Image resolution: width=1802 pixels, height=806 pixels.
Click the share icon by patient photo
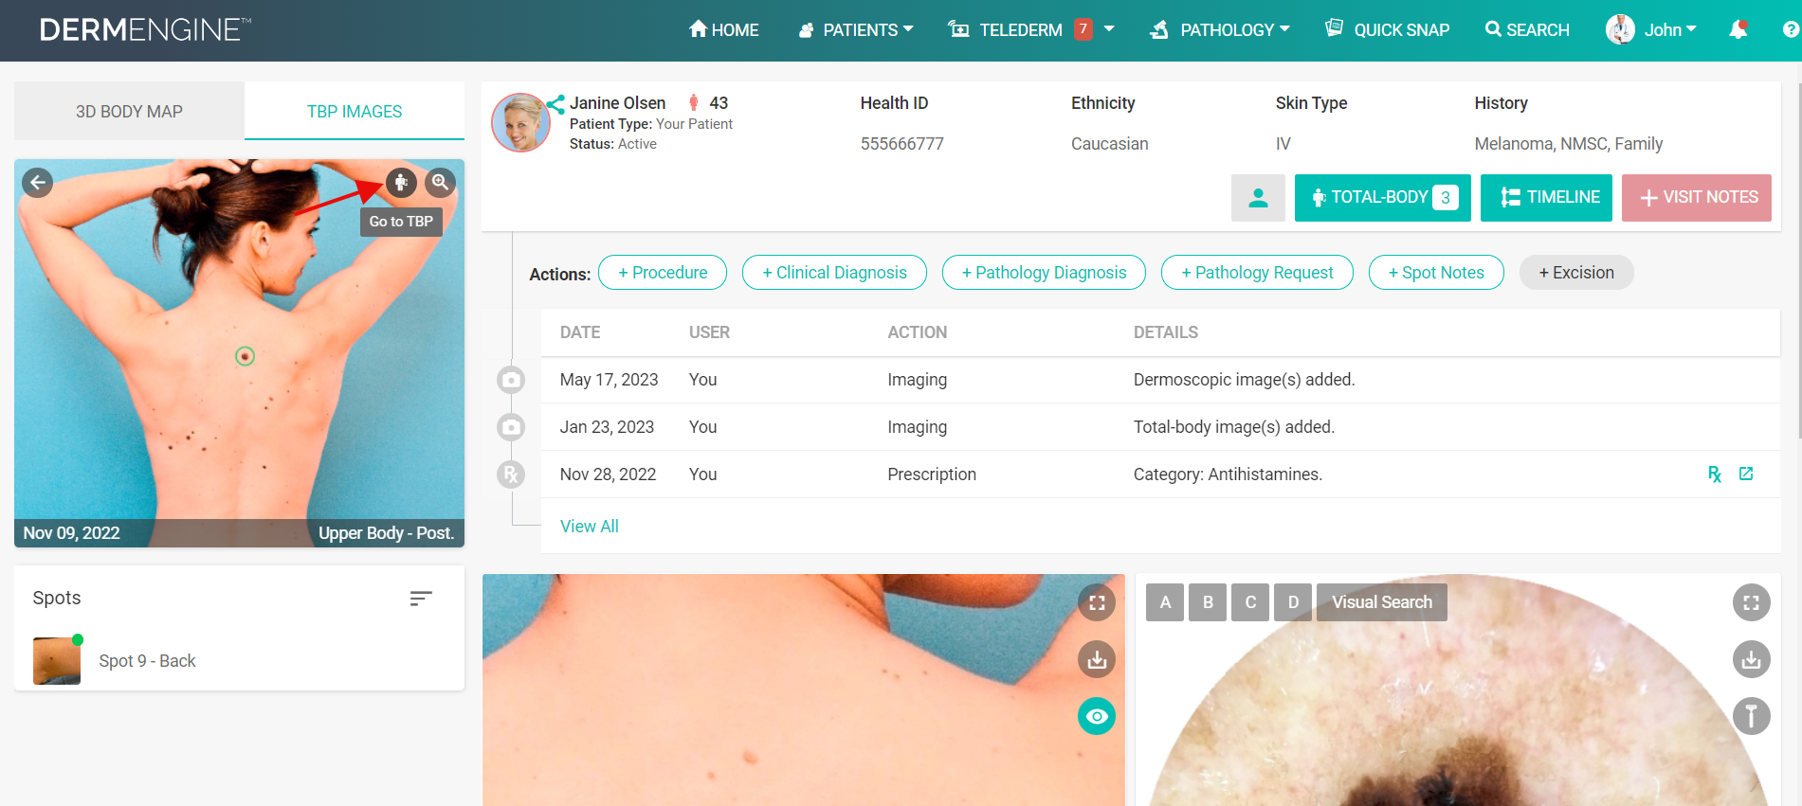(556, 104)
